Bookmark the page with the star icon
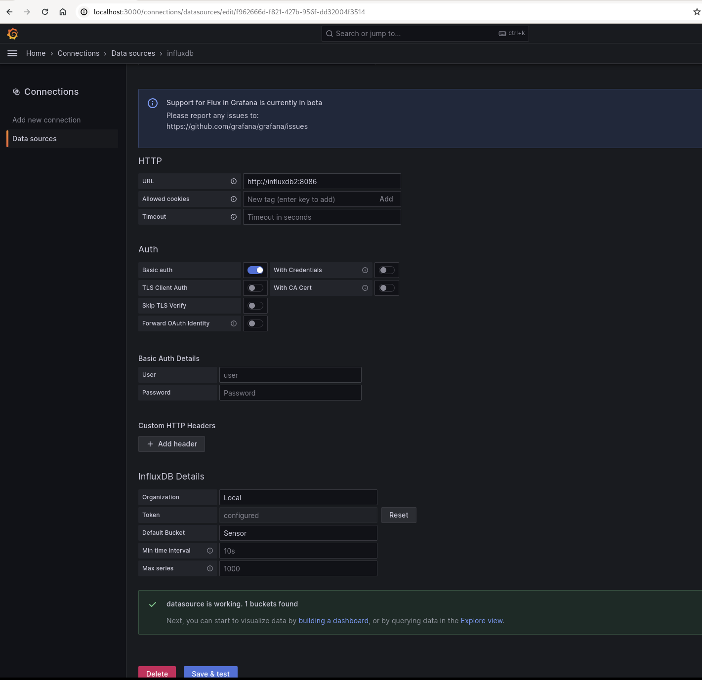This screenshot has height=680, width=702. click(697, 12)
